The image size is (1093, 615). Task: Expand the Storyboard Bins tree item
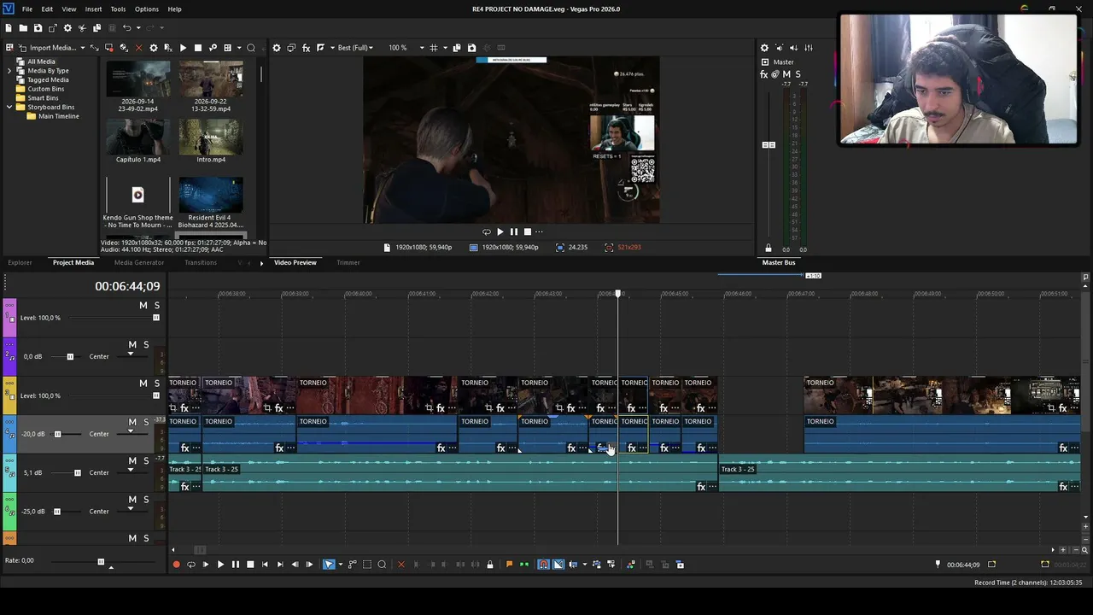[9, 107]
